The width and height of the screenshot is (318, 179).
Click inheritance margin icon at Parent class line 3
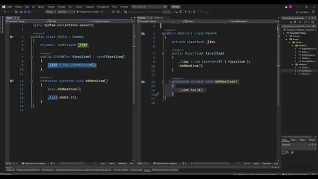point(143,33)
